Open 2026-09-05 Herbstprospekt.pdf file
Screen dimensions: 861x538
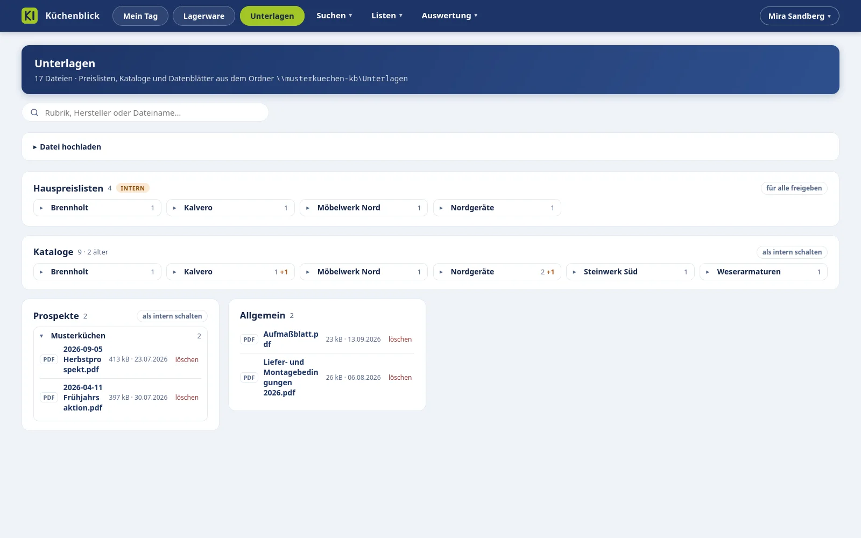pyautogui.click(x=83, y=359)
